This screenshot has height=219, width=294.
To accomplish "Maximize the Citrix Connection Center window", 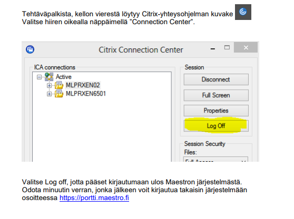I will click(227, 47).
